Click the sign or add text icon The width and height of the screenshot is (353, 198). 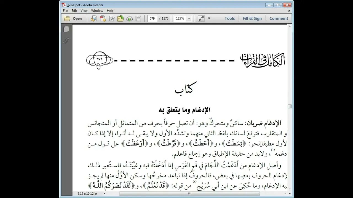tap(112, 18)
